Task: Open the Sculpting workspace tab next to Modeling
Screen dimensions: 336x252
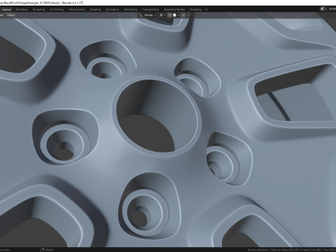Action: (38, 10)
